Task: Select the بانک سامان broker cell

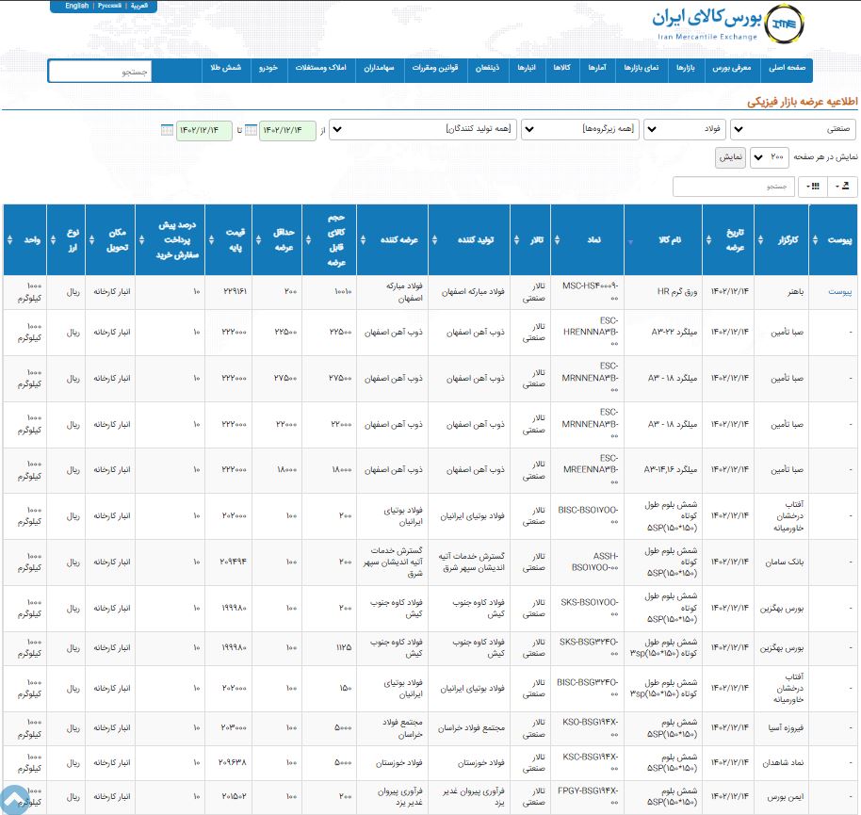Action: (782, 562)
